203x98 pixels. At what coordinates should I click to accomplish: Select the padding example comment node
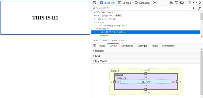[113, 26]
